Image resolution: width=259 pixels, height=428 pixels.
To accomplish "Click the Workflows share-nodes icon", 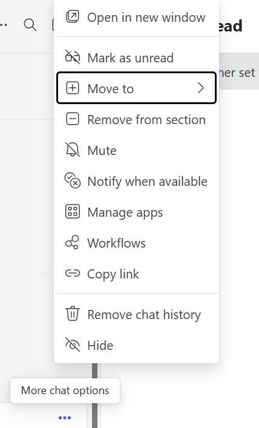I will tap(73, 242).
